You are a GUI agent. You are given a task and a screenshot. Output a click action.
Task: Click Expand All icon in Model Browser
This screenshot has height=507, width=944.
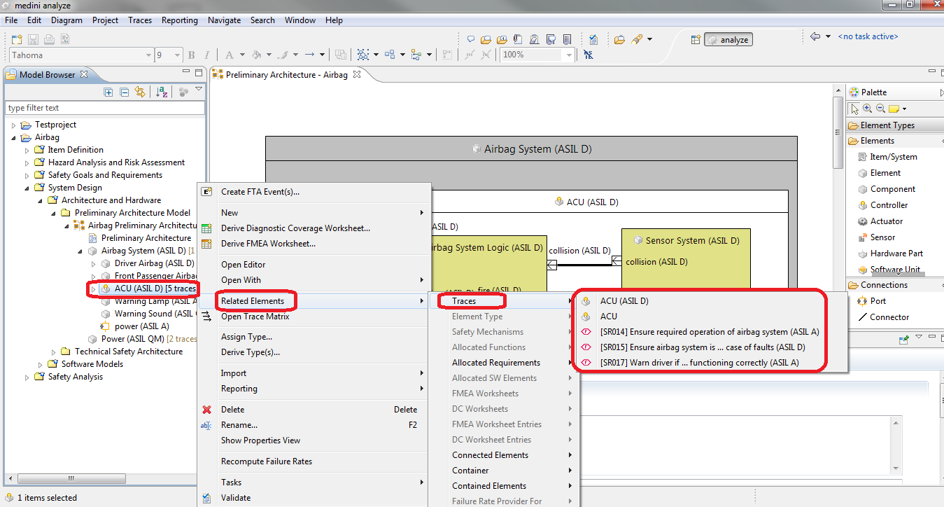[108, 92]
